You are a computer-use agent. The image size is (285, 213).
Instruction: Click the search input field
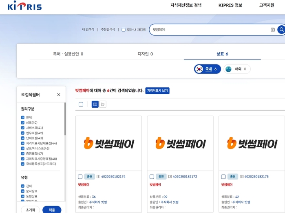[x=210, y=29]
